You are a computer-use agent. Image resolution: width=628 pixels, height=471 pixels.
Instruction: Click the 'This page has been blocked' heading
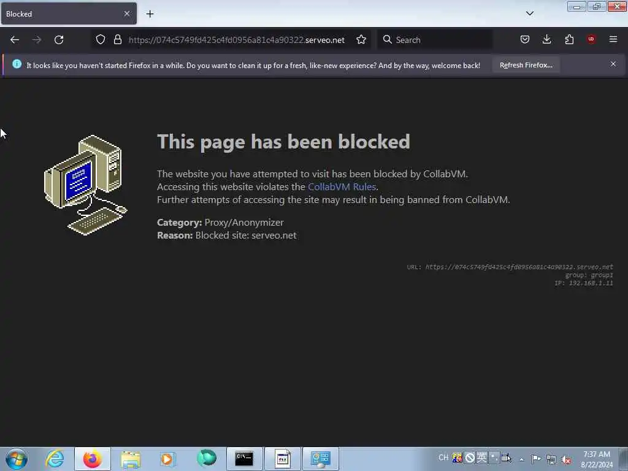pyautogui.click(x=283, y=142)
